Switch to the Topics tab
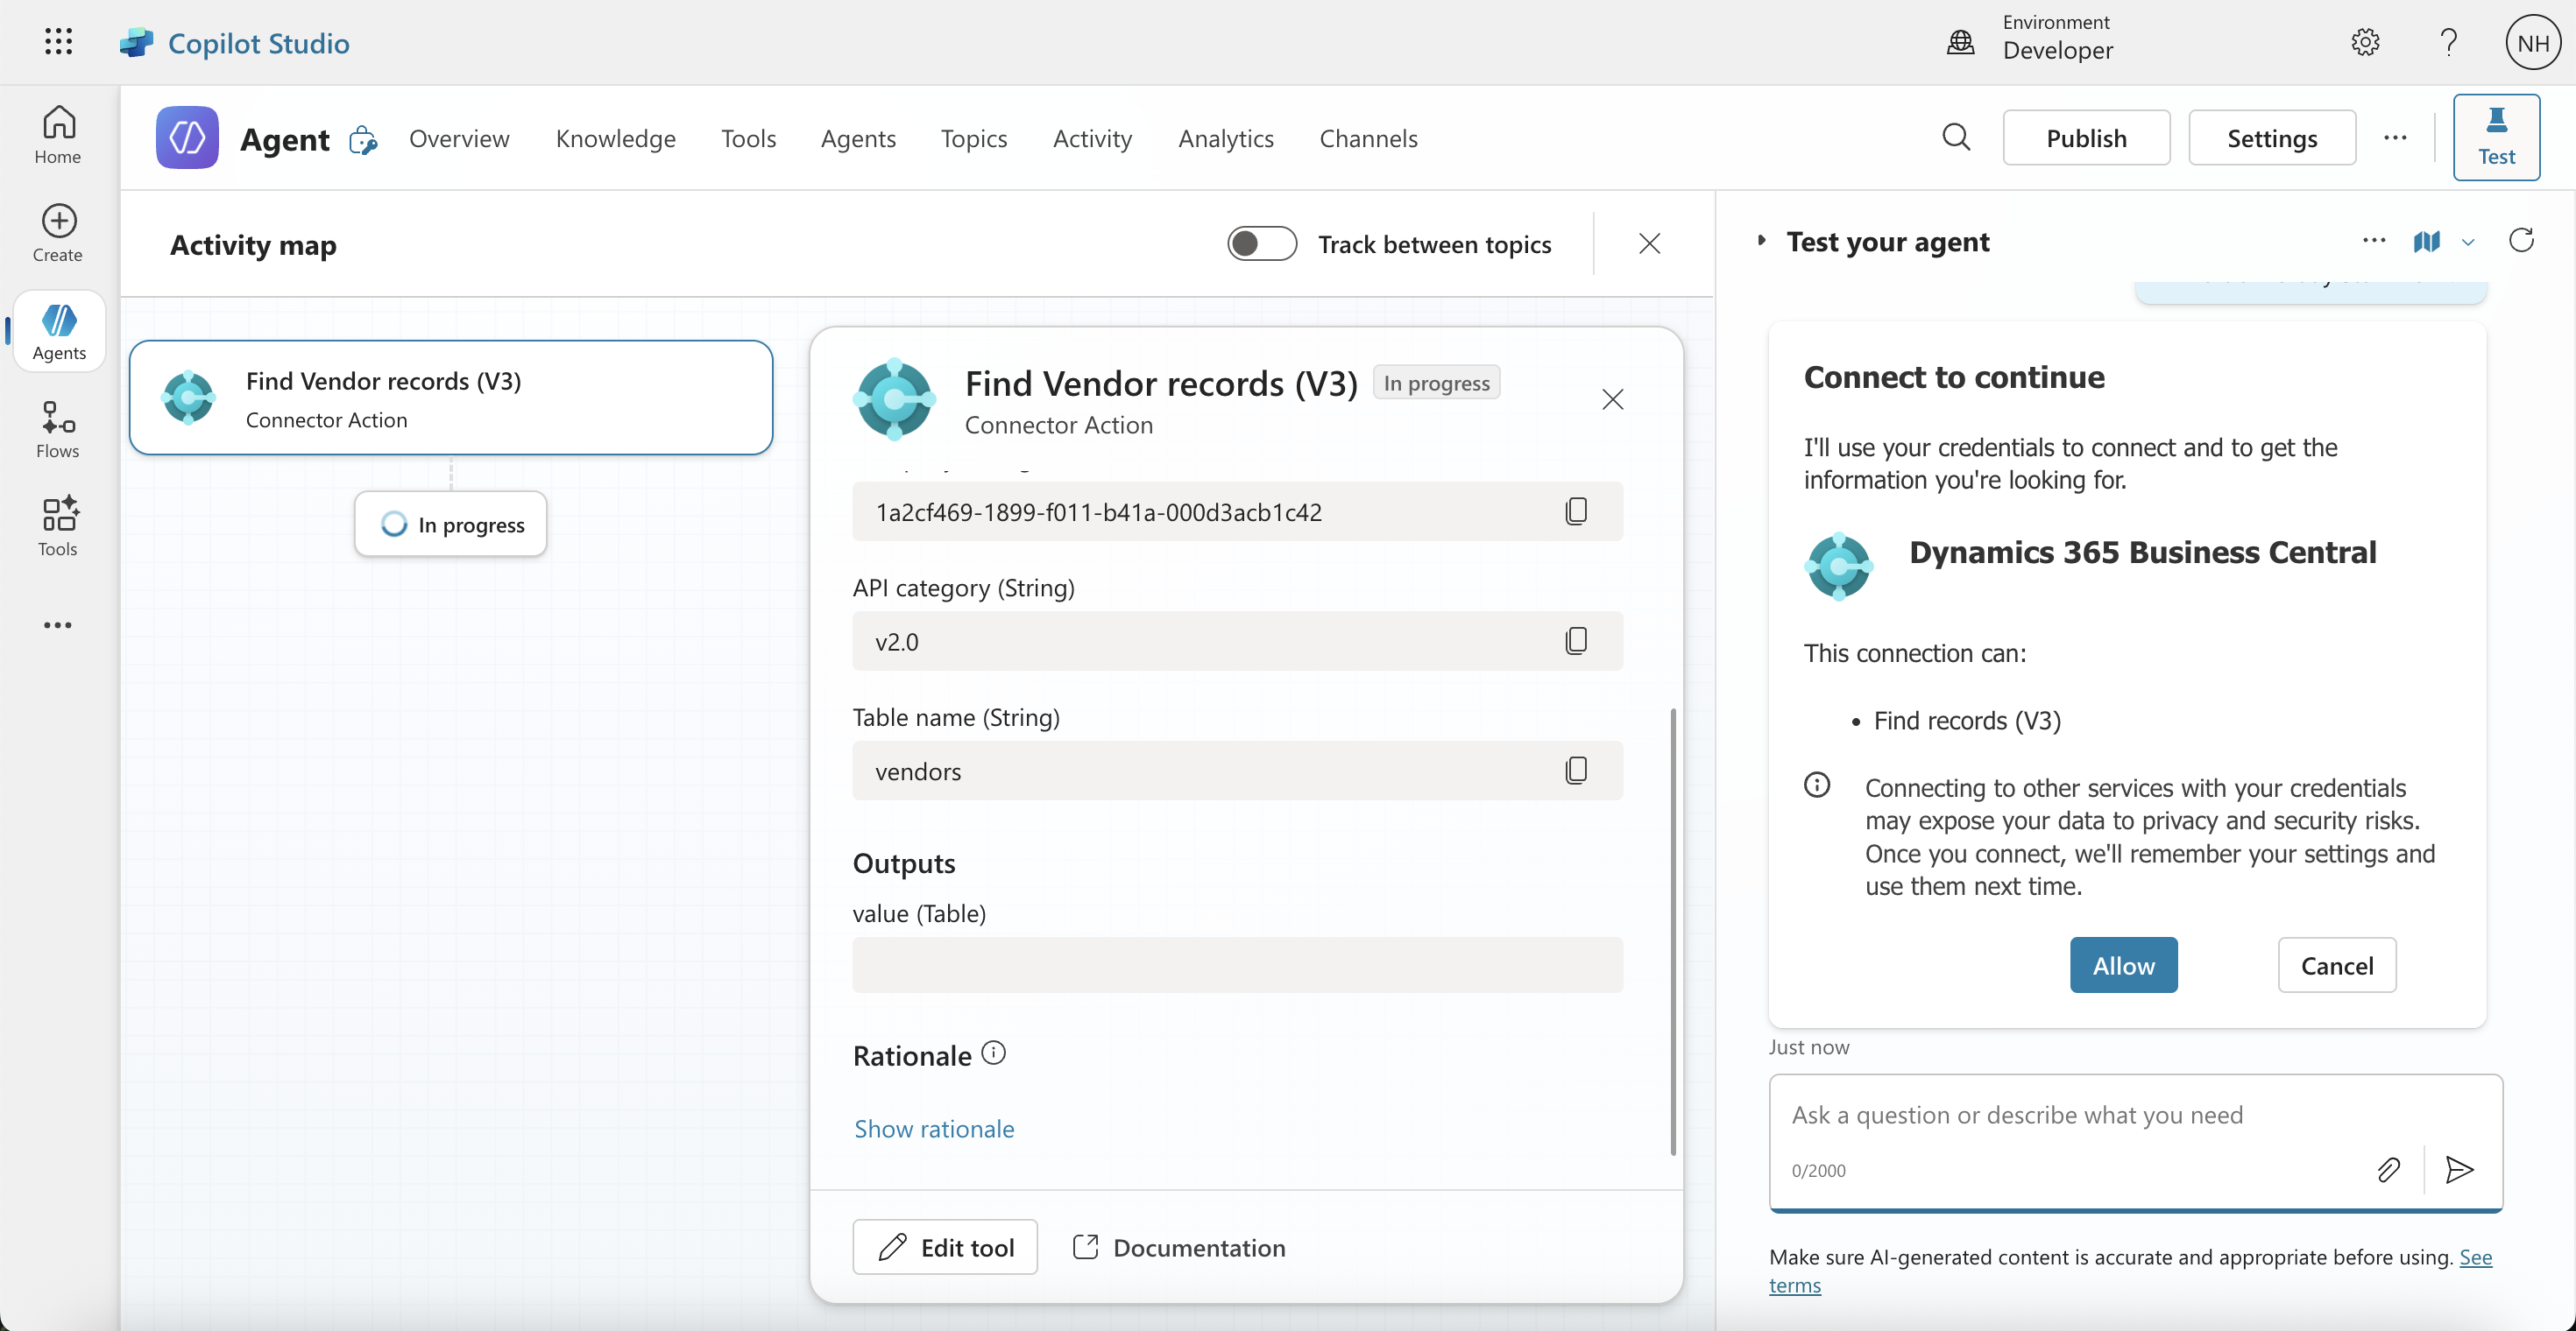 973,137
